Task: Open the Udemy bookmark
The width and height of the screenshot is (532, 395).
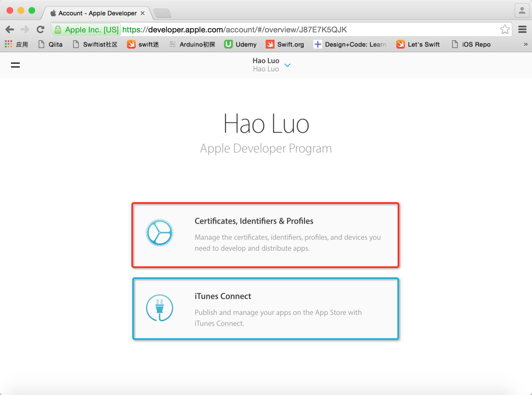Action: pyautogui.click(x=240, y=44)
